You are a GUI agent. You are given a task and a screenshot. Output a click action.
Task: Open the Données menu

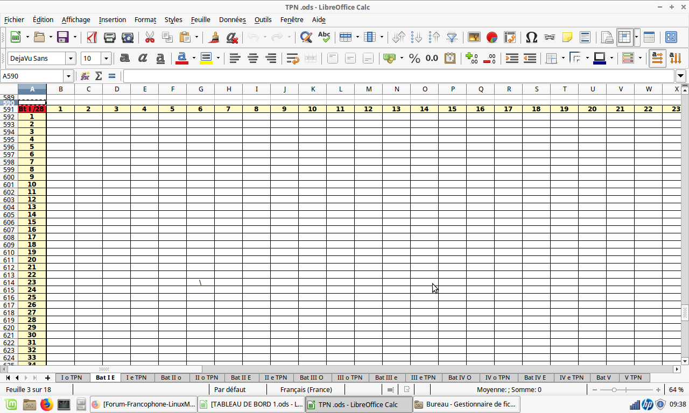[x=233, y=19]
